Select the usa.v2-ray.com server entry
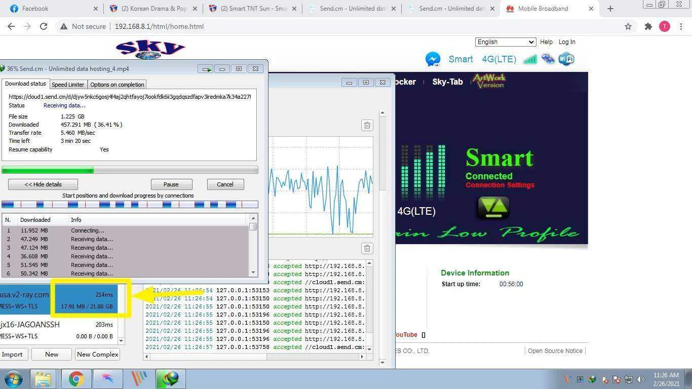The image size is (692, 389). coord(59,300)
